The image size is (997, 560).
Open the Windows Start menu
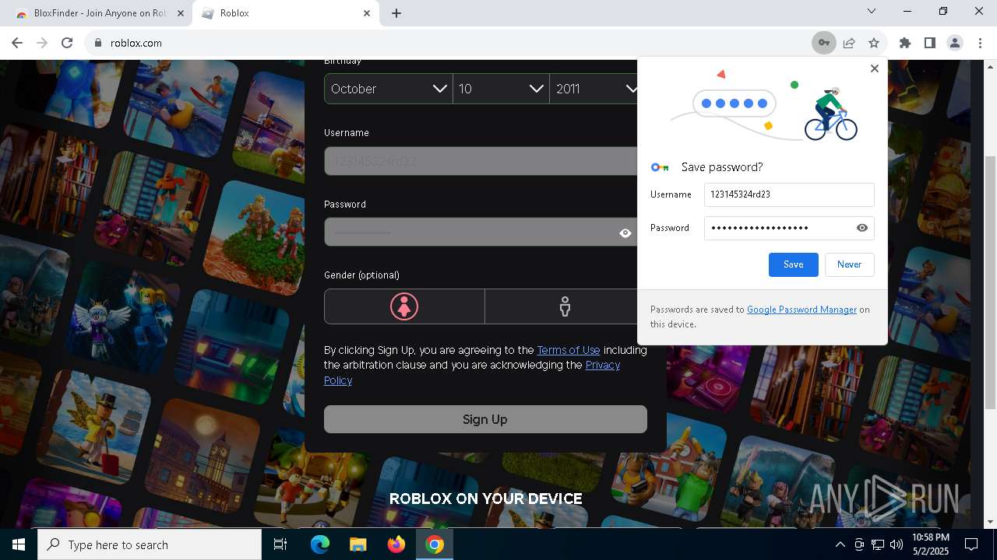[19, 544]
